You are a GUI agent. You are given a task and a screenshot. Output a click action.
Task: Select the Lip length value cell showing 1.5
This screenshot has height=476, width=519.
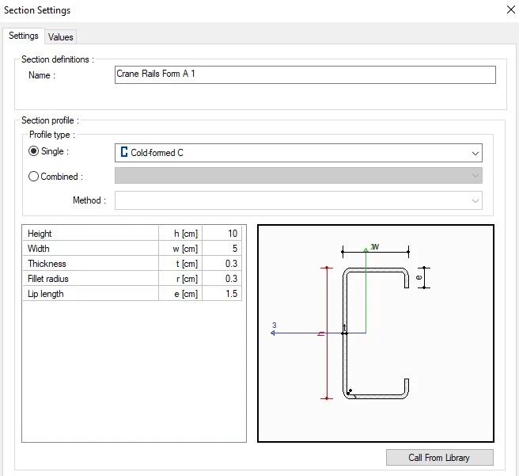tap(222, 294)
